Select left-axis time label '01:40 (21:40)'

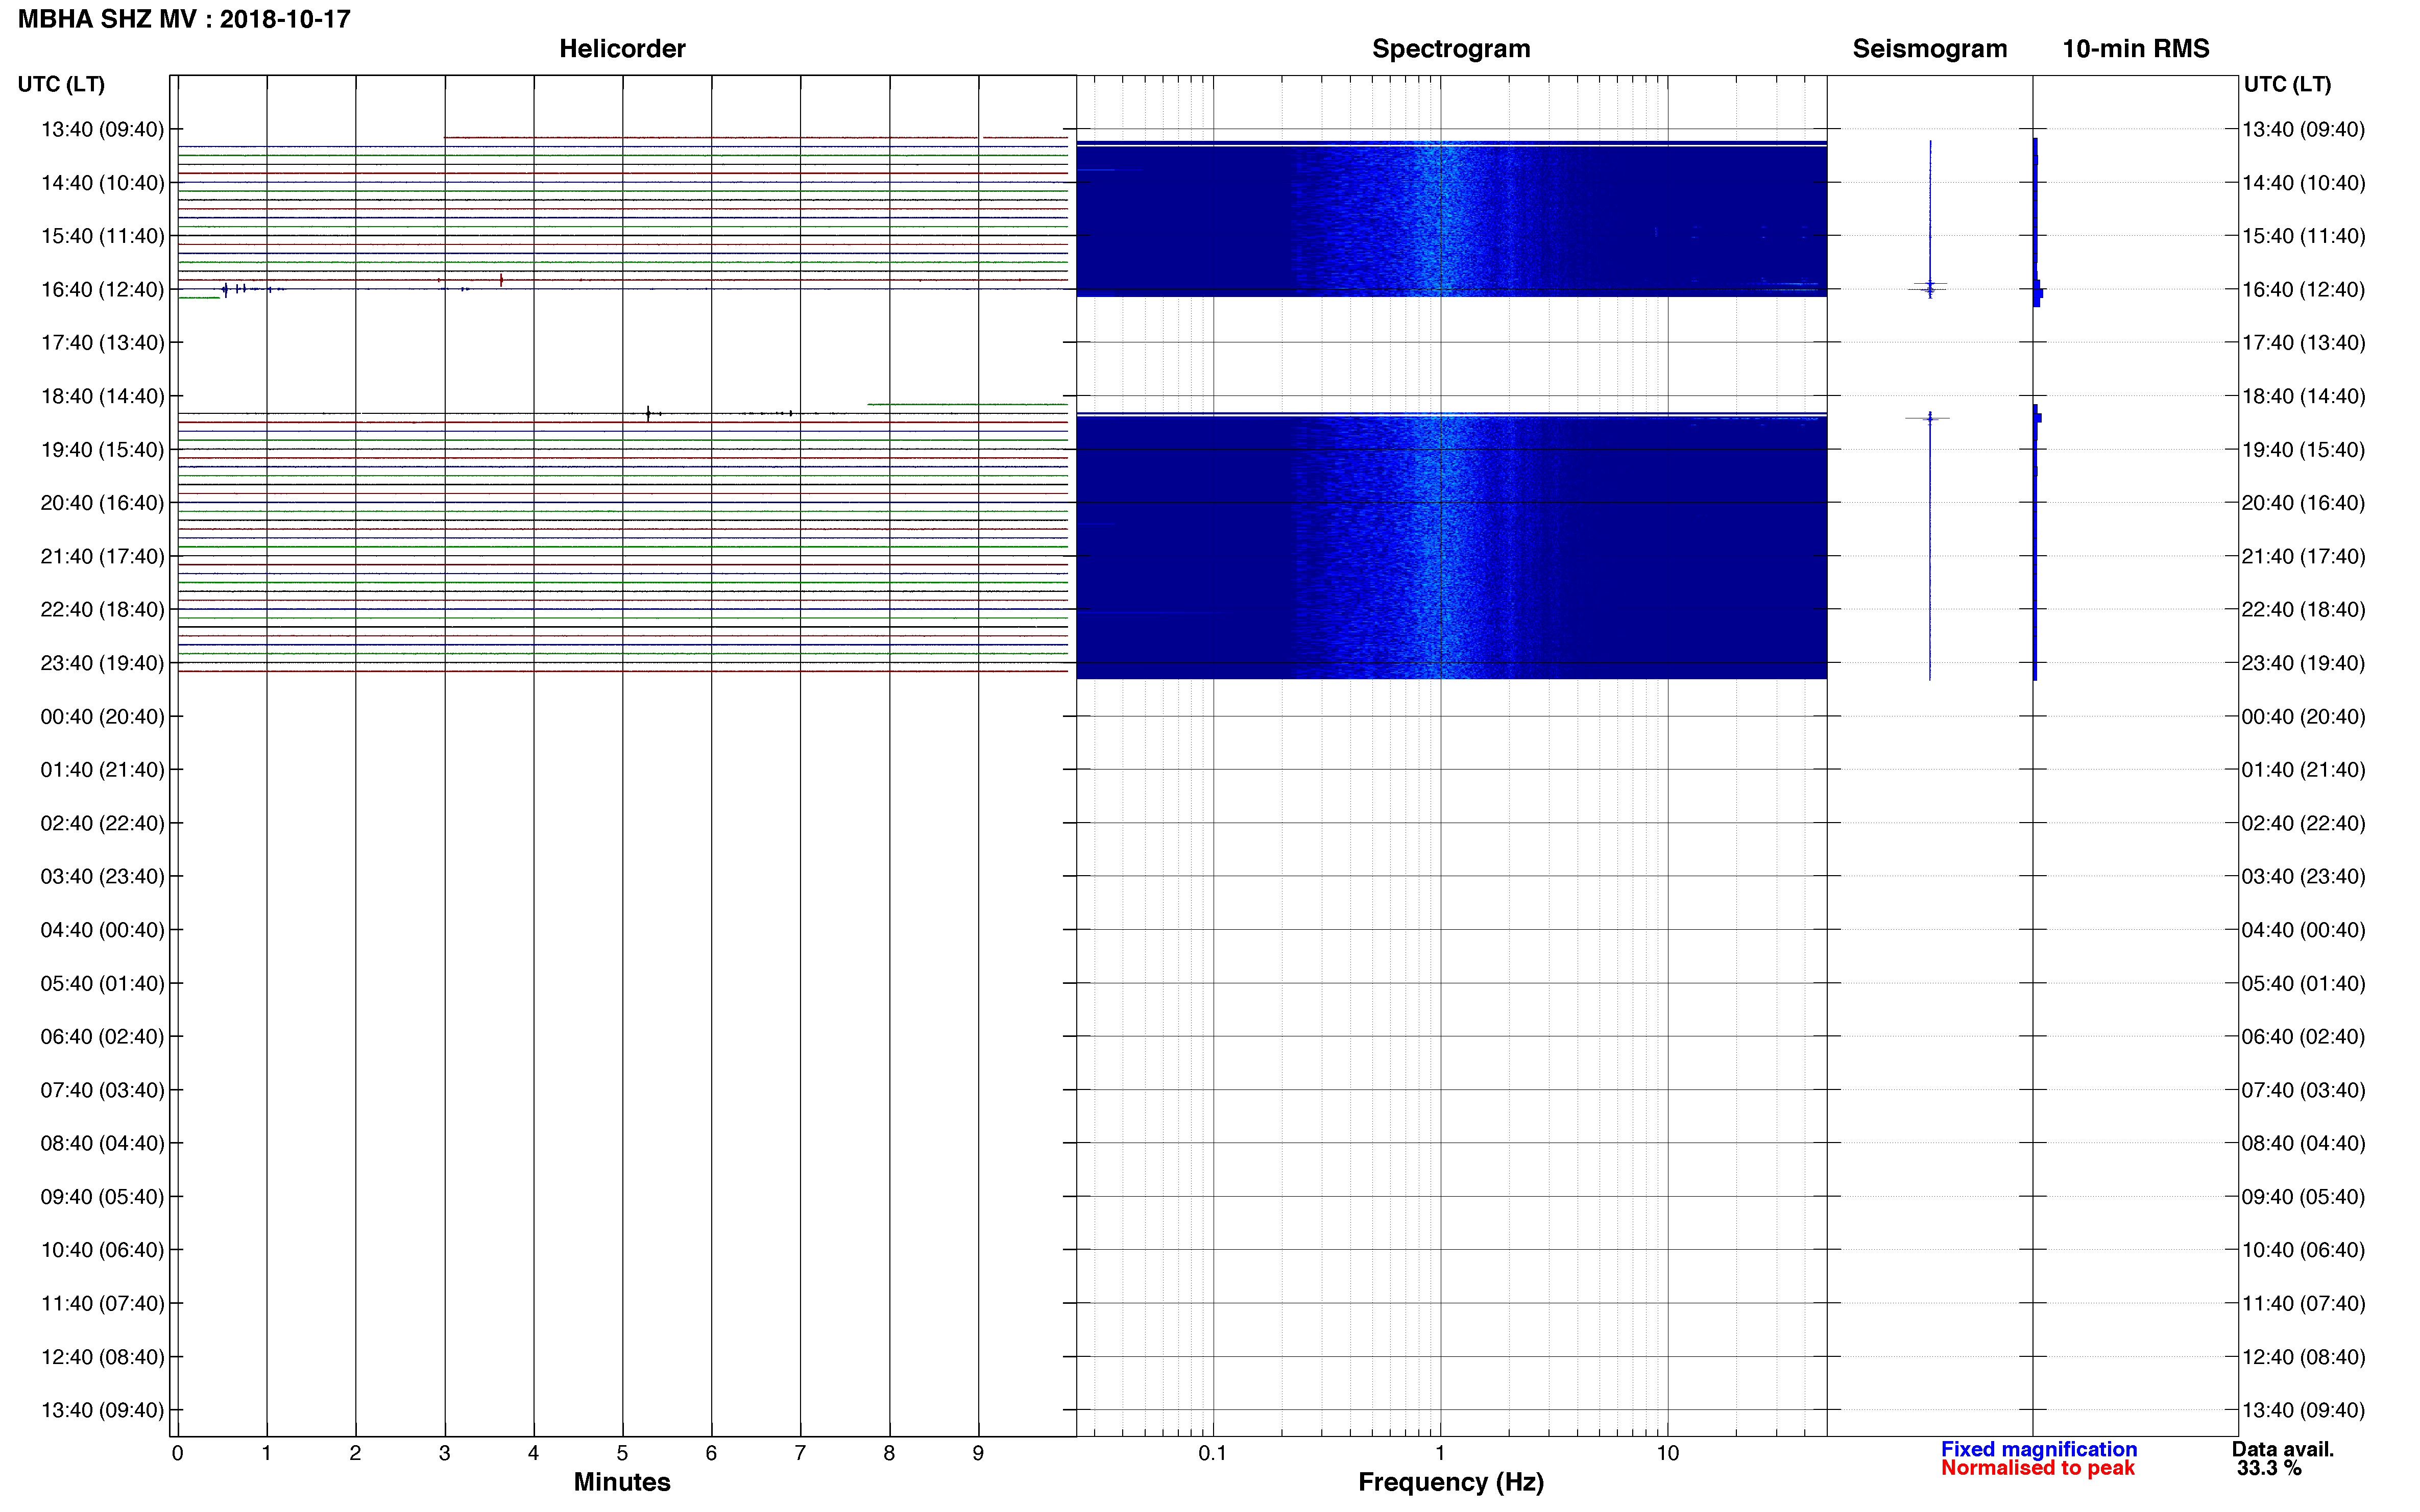coord(102,770)
